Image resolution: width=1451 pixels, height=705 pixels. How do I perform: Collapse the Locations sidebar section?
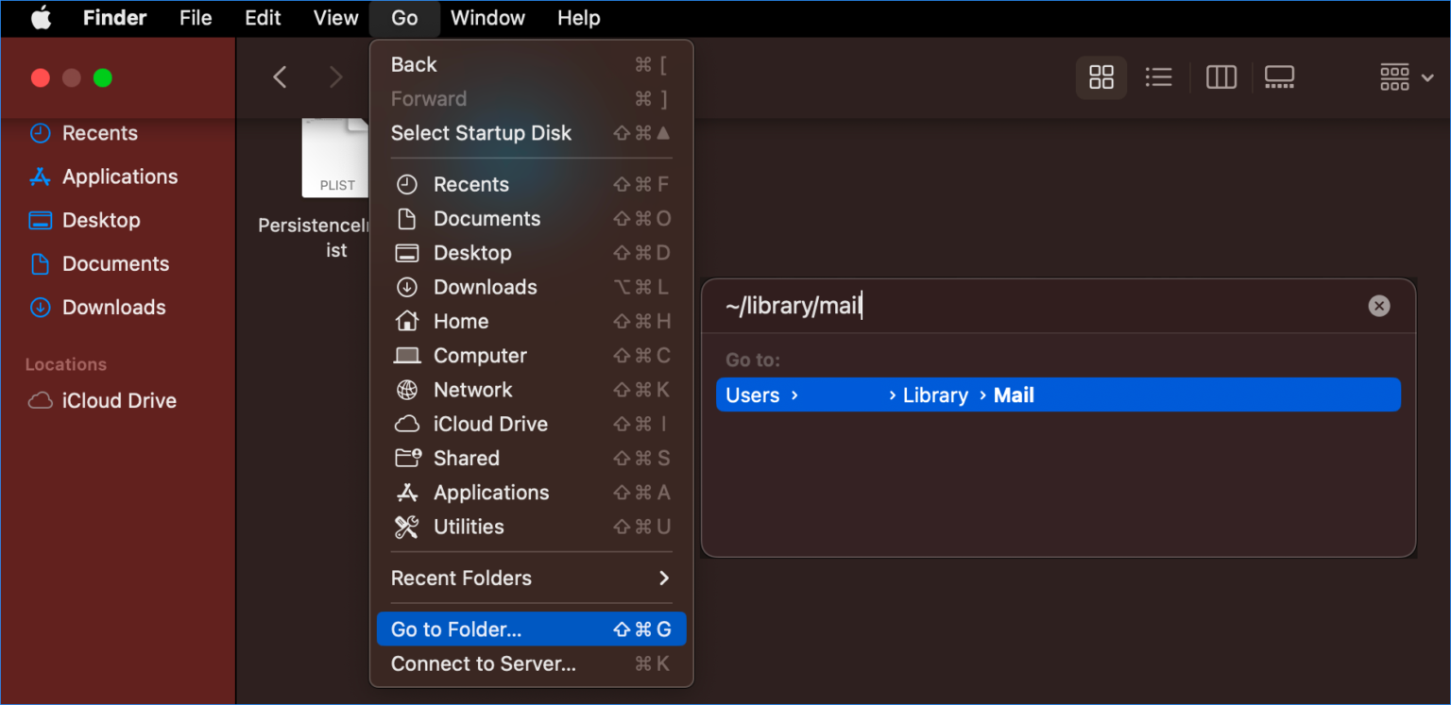coord(66,363)
